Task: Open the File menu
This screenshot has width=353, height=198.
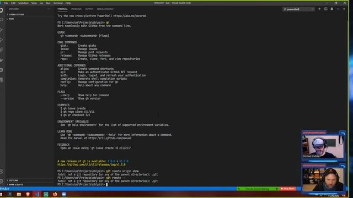Action: click(x=6, y=3)
